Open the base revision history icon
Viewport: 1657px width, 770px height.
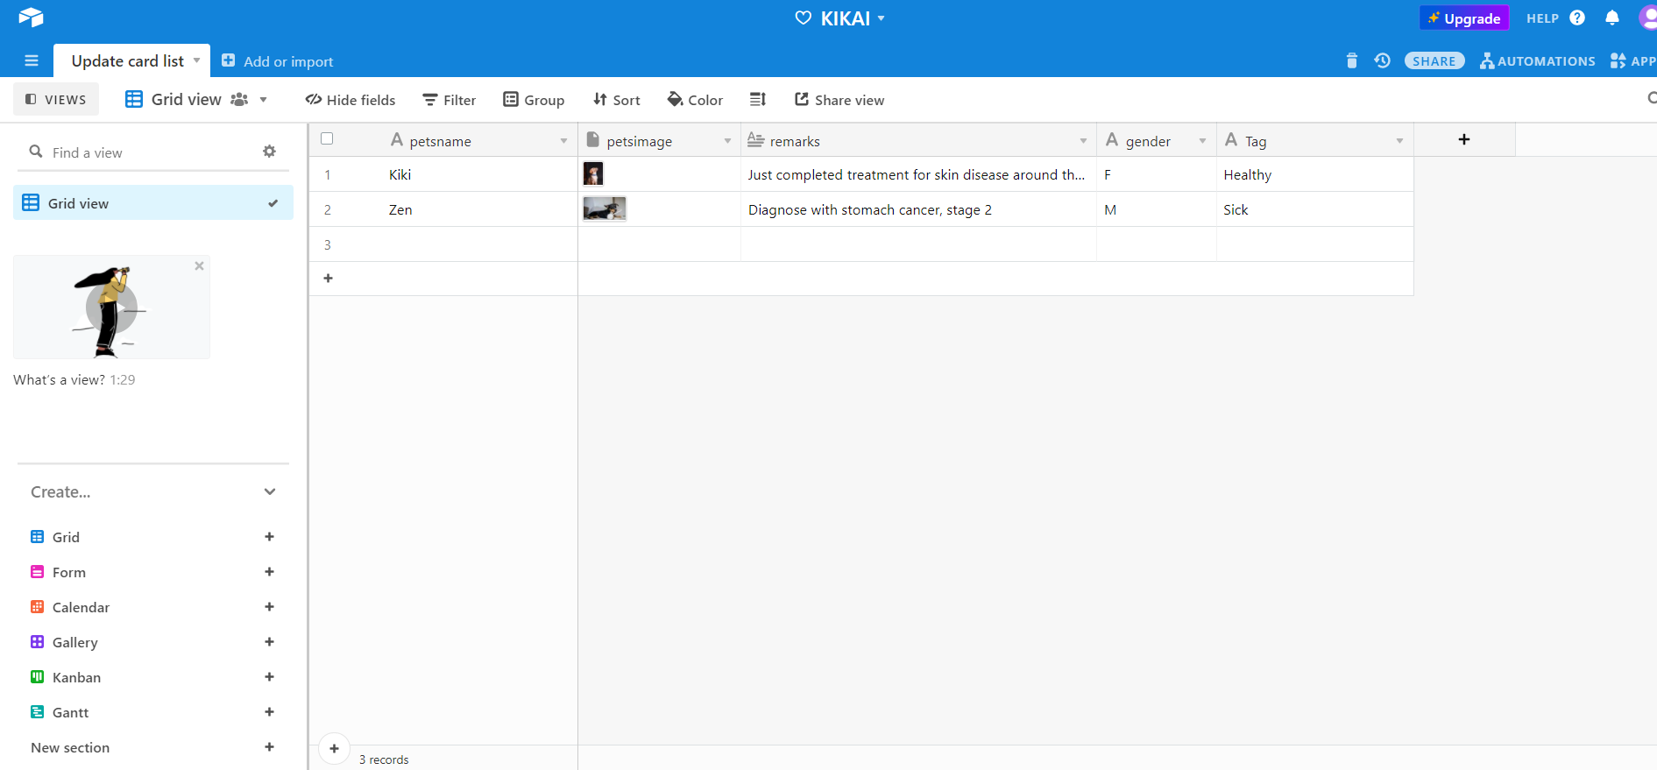click(1382, 60)
